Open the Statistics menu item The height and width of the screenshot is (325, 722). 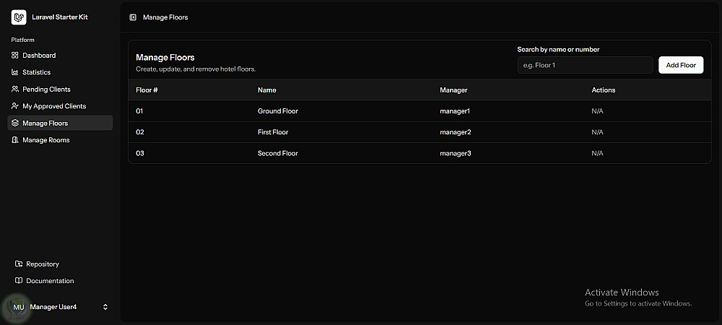(37, 72)
